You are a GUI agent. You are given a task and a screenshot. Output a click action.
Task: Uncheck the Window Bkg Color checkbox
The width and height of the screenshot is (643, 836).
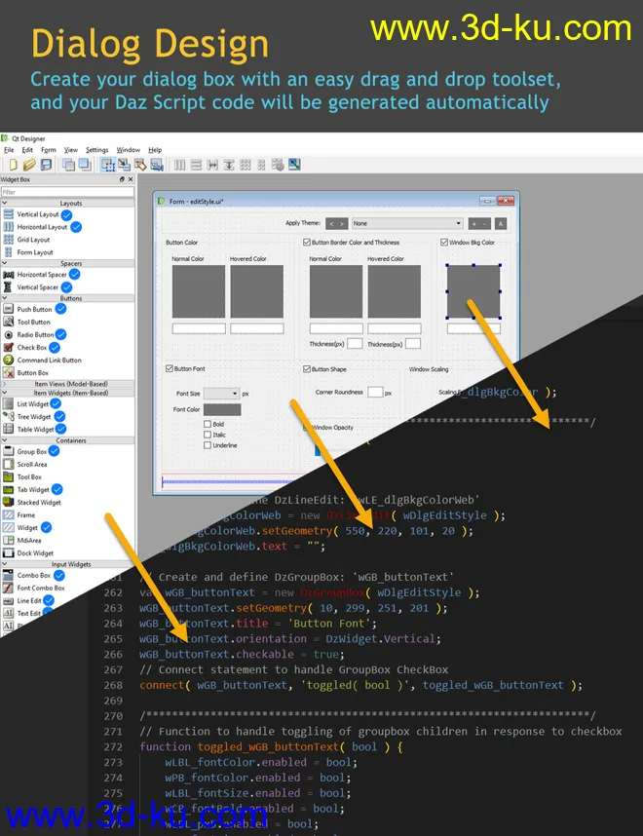click(443, 242)
